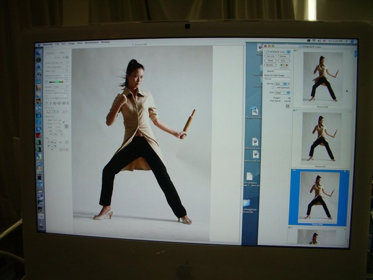373x280 pixels.
Task: Open the Maintenance menu
Action: click(x=92, y=43)
